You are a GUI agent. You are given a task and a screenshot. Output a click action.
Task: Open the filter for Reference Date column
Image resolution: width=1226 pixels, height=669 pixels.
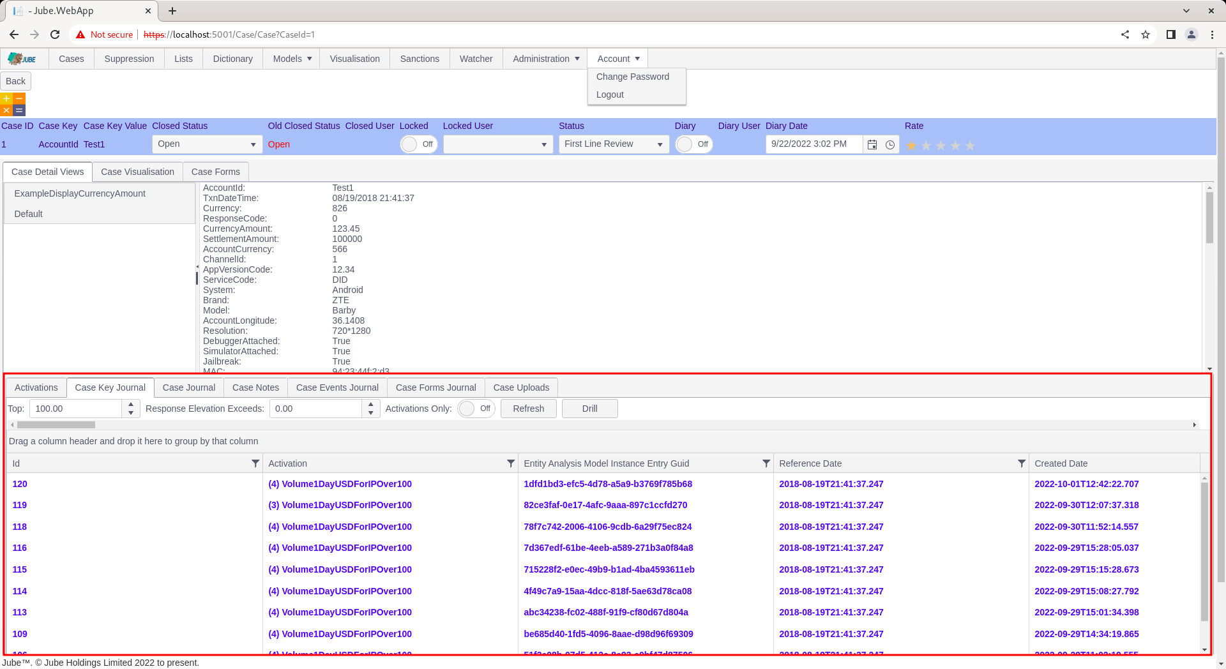(x=1022, y=463)
